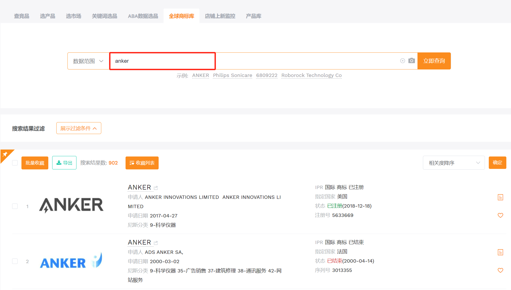Click the pin icon at the list corner
Image resolution: width=511 pixels, height=290 pixels.
point(5,154)
